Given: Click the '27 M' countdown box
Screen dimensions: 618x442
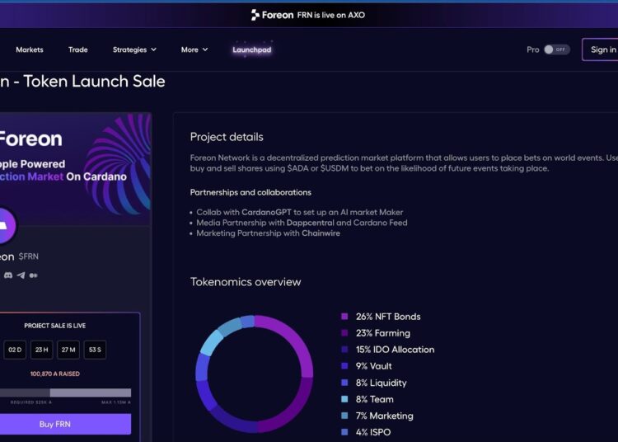Looking at the screenshot, I should coord(68,350).
